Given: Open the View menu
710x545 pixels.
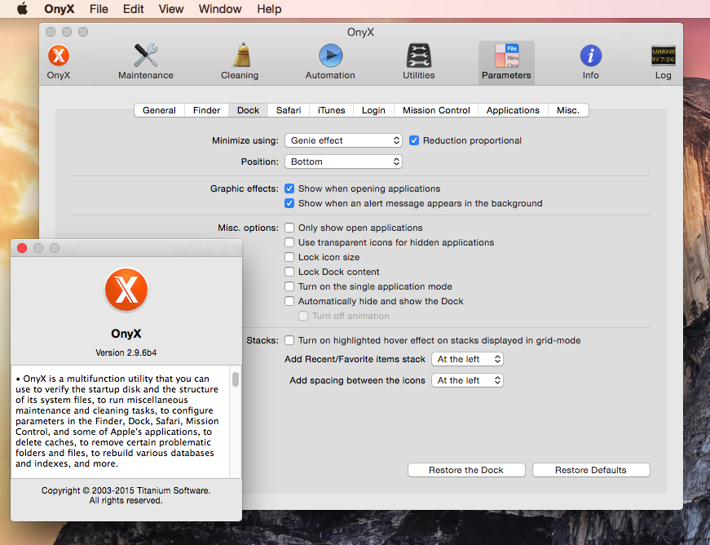Looking at the screenshot, I should (x=170, y=9).
